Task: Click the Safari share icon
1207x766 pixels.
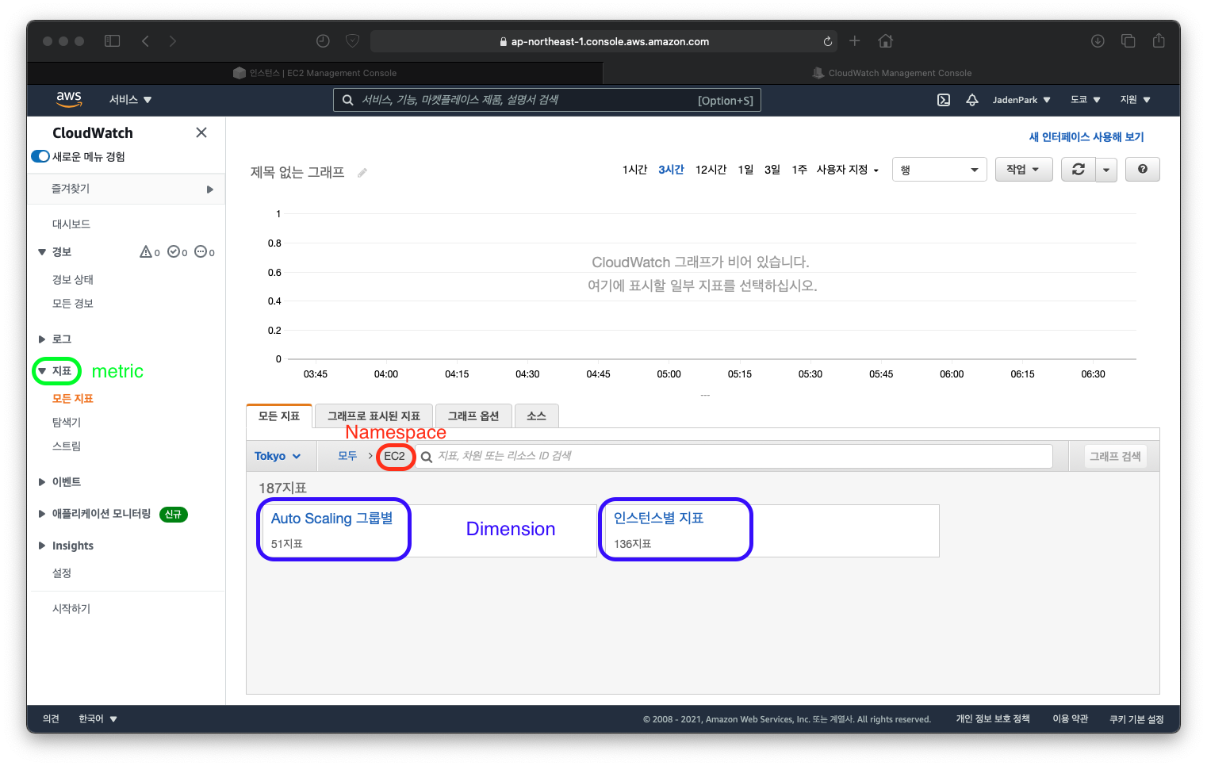Action: point(1159,40)
